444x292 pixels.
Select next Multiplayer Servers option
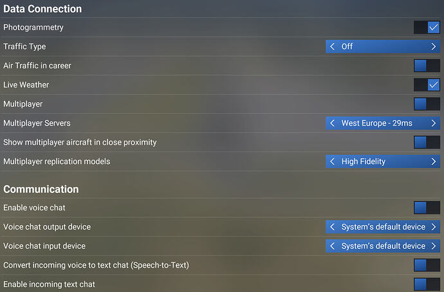tap(434, 123)
